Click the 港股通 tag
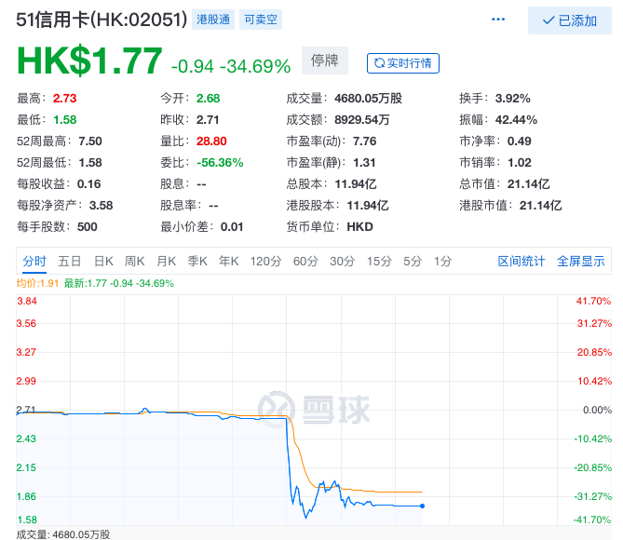This screenshot has width=623, height=540. [x=213, y=20]
